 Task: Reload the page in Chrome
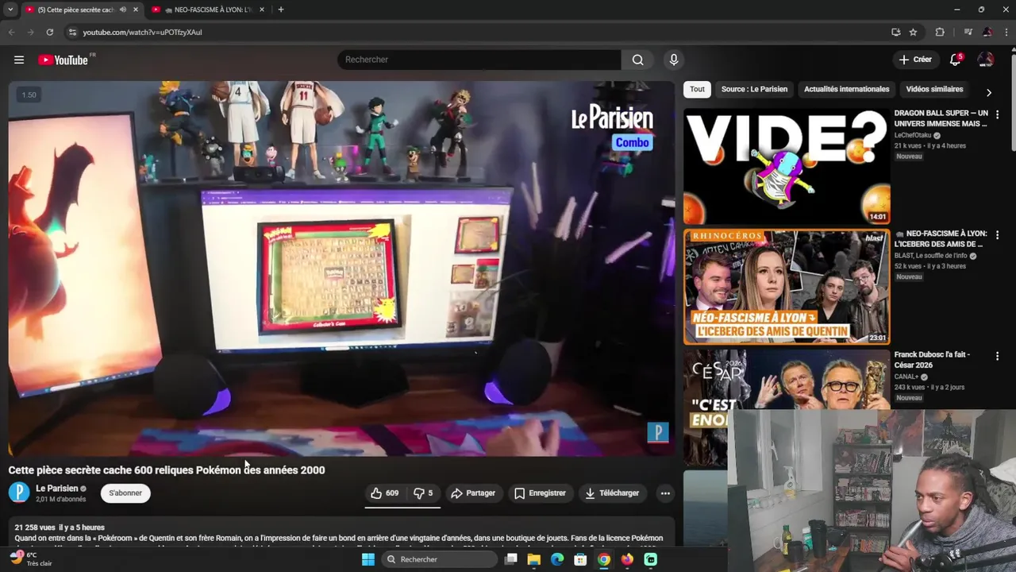click(x=49, y=32)
